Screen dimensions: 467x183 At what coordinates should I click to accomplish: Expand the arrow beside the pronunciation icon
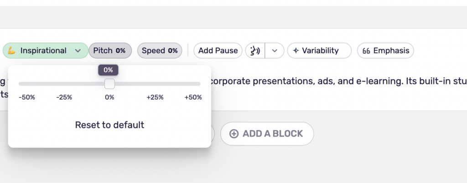(x=275, y=51)
